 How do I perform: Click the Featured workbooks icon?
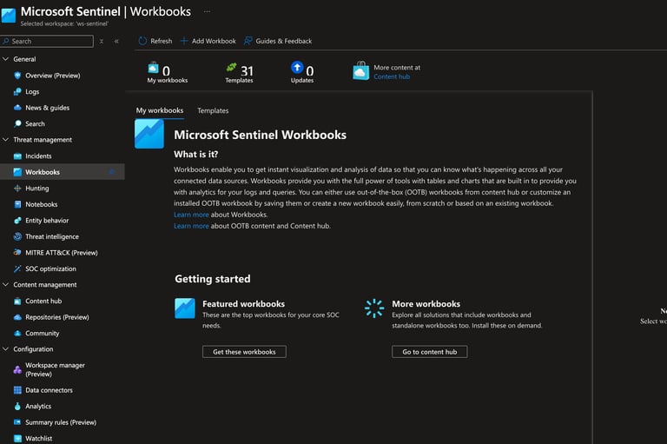coord(185,308)
